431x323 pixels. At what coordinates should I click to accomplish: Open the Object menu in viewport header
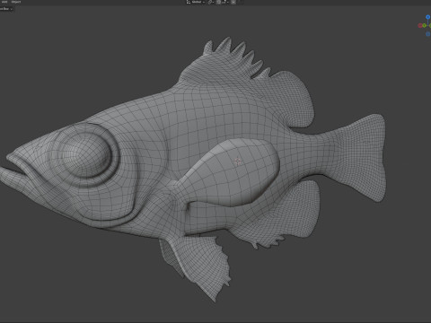point(16,2)
